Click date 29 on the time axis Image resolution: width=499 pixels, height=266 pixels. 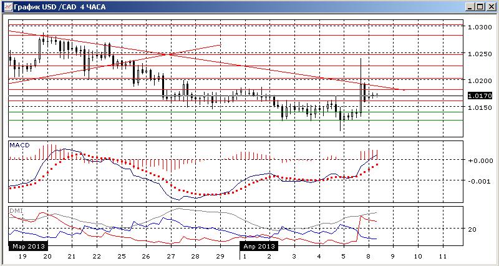pos(220,256)
